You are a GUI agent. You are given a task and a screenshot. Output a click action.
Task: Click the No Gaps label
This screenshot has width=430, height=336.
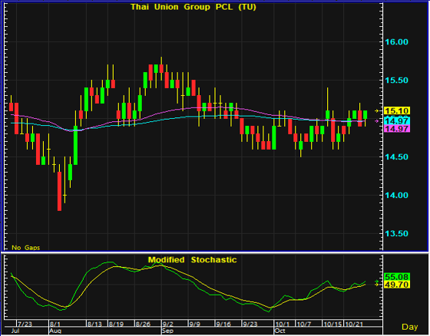[26, 248]
